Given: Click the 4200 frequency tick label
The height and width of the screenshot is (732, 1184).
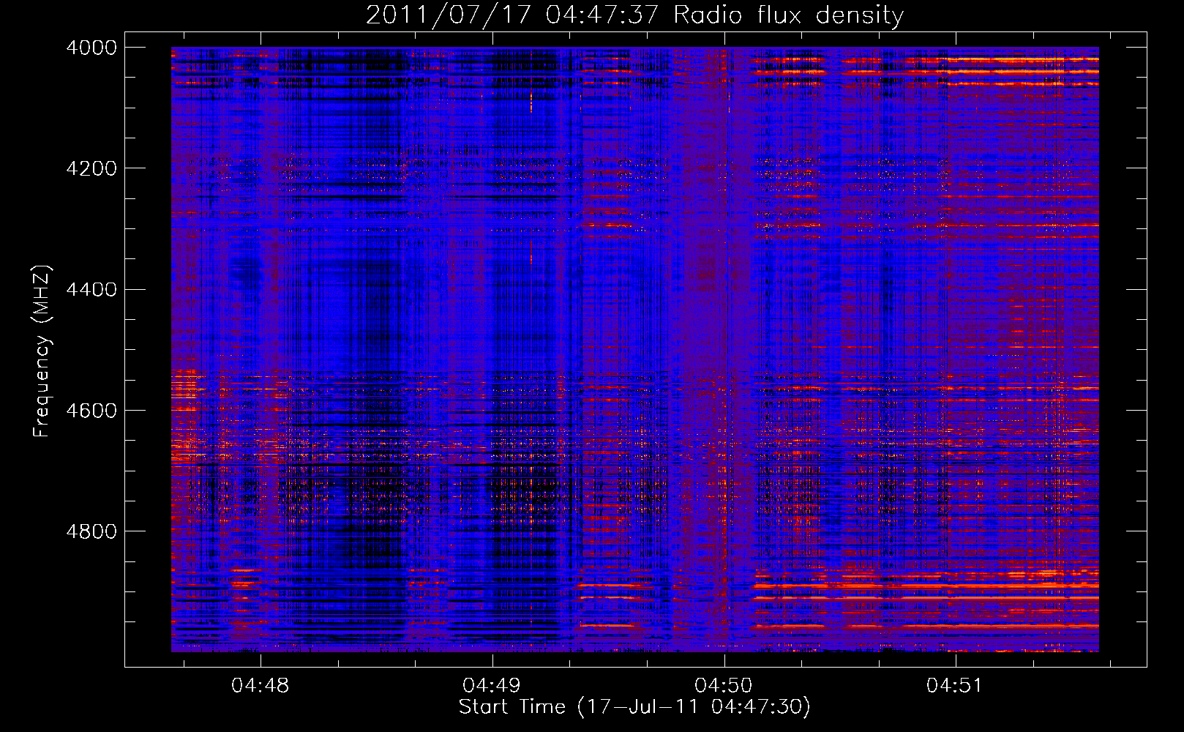Looking at the screenshot, I should pyautogui.click(x=91, y=168).
